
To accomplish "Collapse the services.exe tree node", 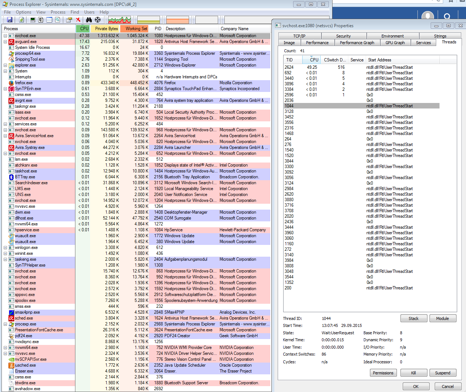I will [x=6, y=124].
